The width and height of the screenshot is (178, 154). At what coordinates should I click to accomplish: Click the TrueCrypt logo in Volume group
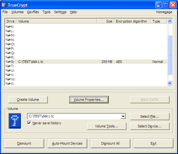pyautogui.click(x=15, y=121)
